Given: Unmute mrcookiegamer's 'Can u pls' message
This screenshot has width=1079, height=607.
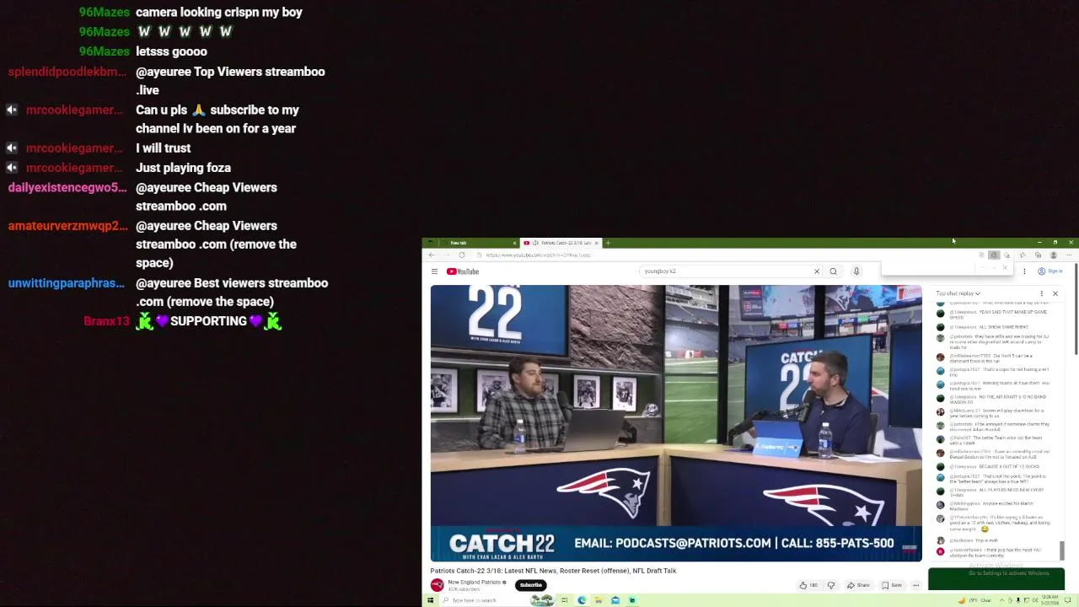Looking at the screenshot, I should 12,110.
